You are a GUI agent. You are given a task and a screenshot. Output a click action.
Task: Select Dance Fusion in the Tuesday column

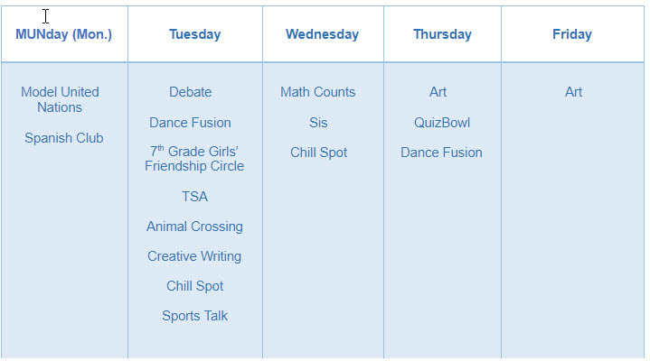pyautogui.click(x=190, y=123)
